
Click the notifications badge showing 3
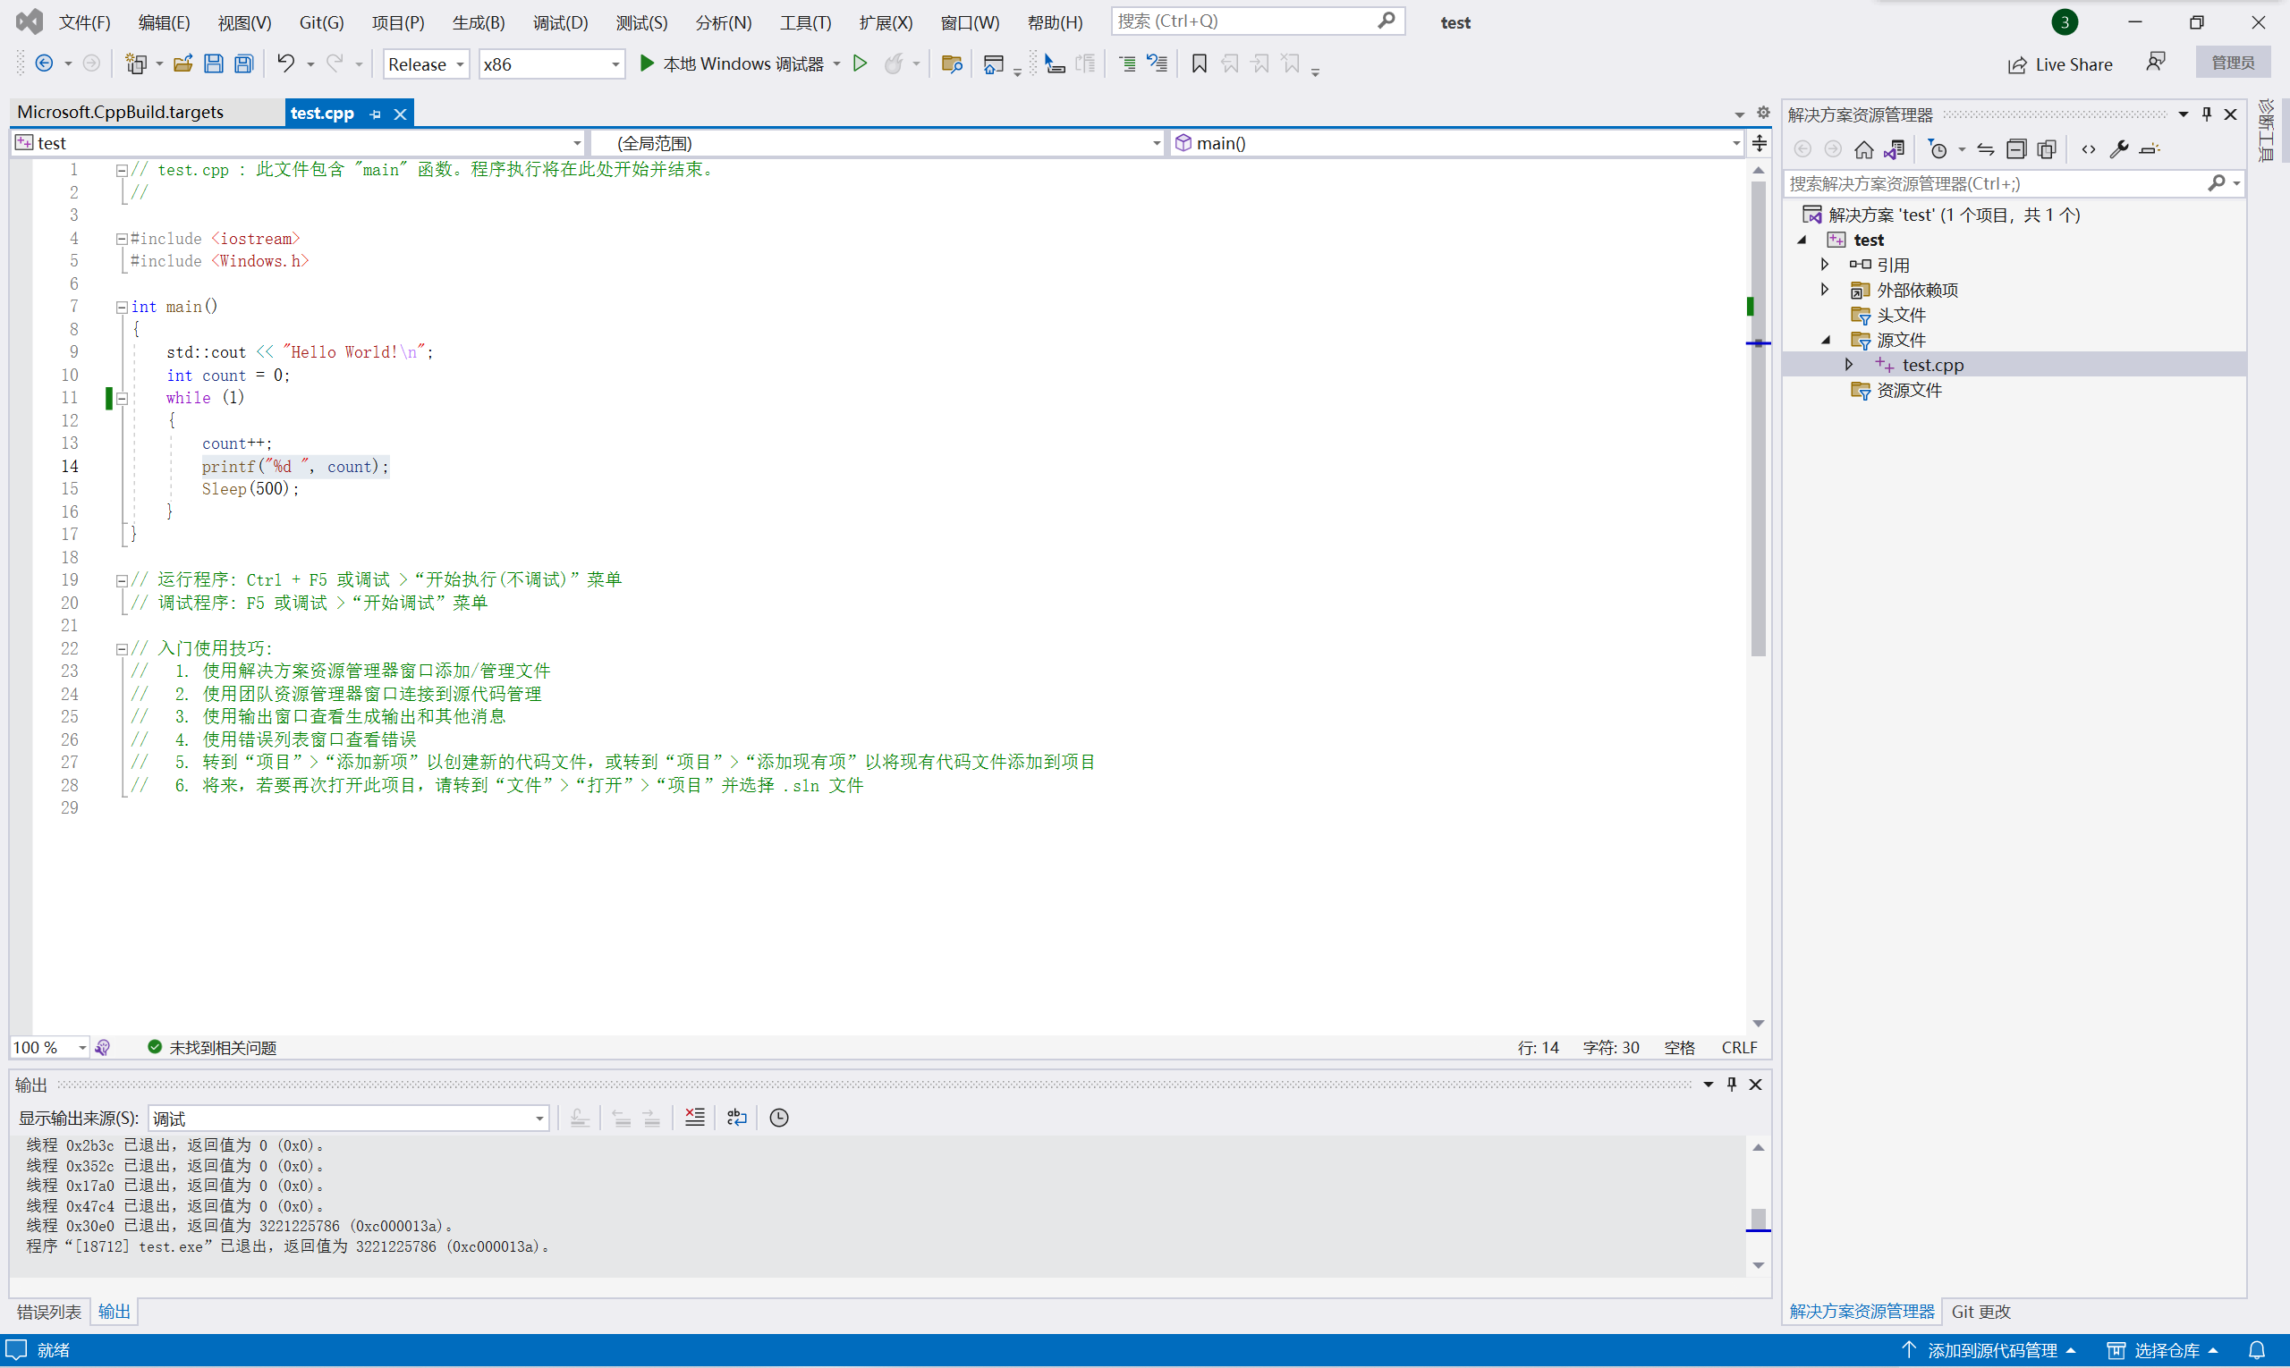2065,22
